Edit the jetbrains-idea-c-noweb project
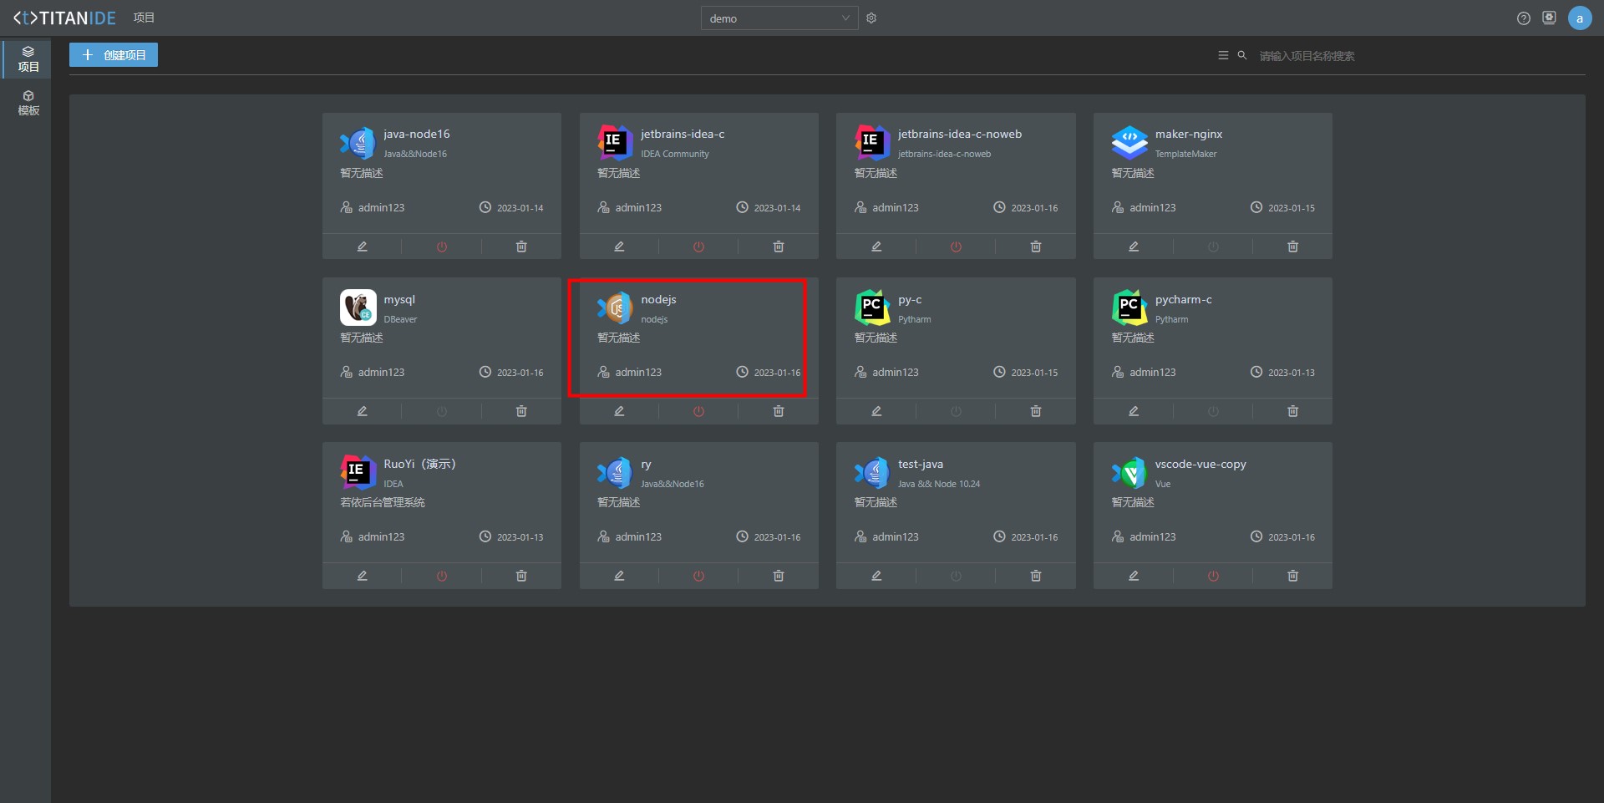The image size is (1604, 803). [x=876, y=246]
